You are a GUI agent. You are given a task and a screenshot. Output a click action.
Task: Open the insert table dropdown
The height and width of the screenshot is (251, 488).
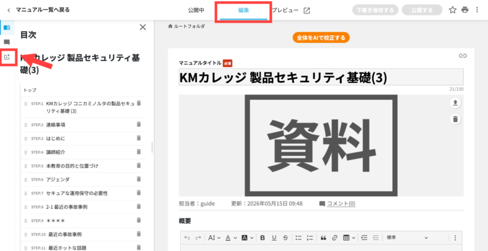(349, 238)
